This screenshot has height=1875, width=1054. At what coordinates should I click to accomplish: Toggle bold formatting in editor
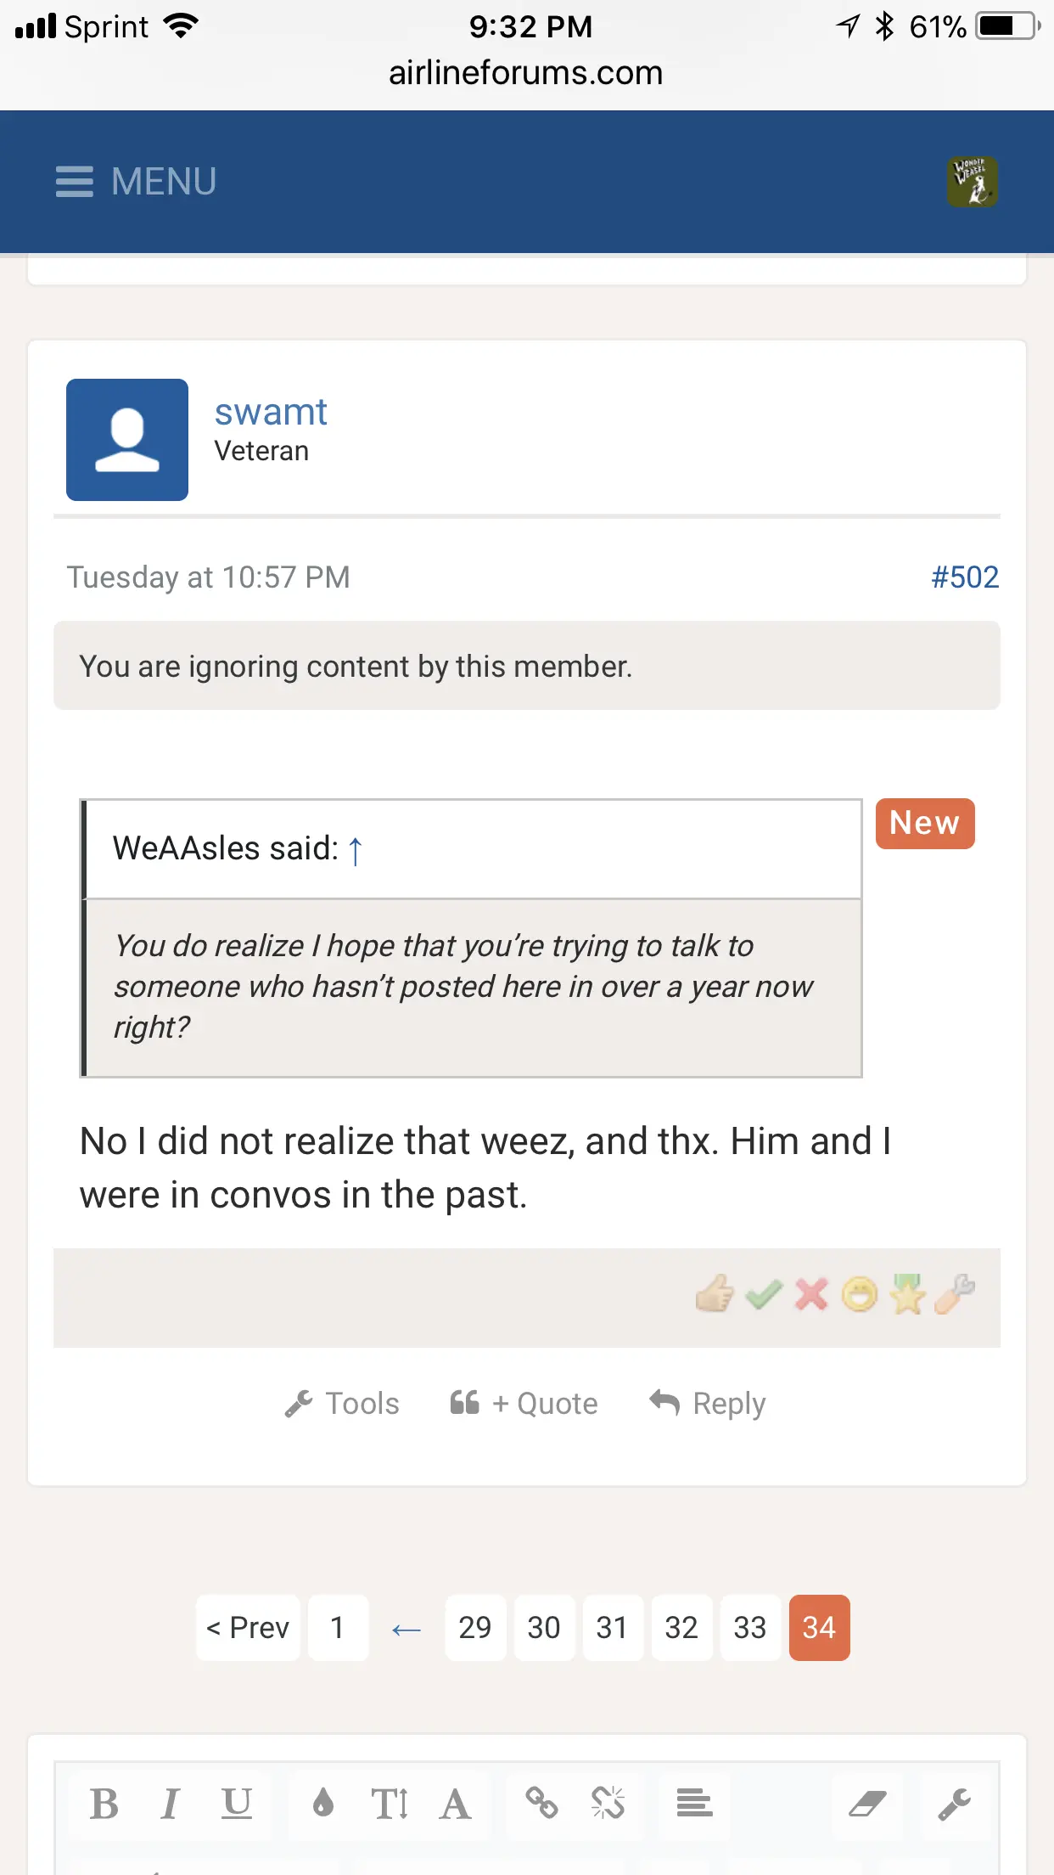[104, 1803]
